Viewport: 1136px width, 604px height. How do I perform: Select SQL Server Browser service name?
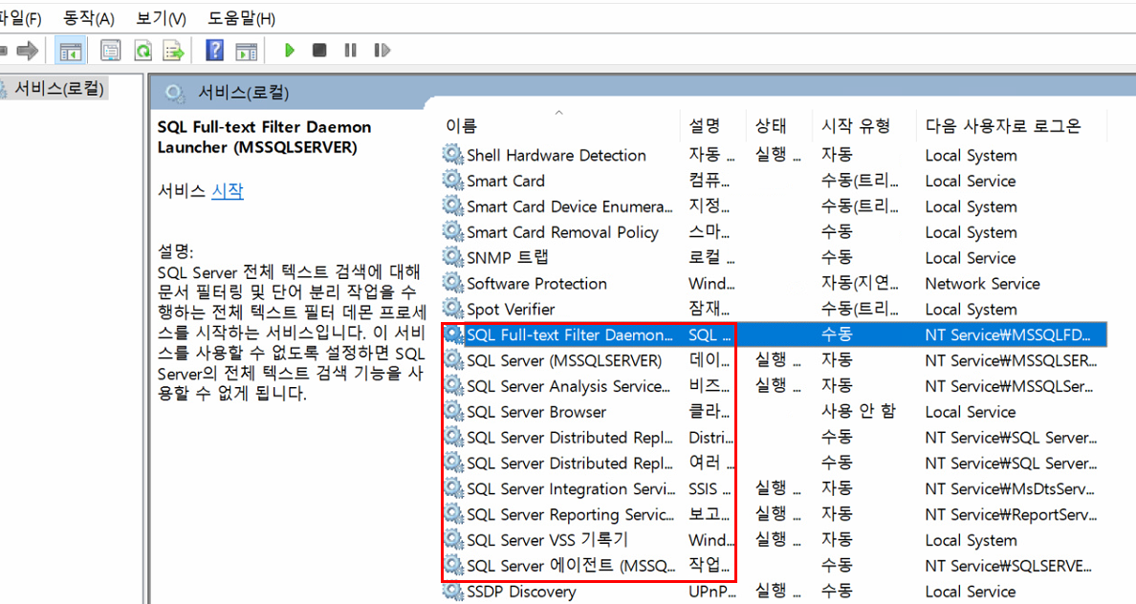click(536, 412)
